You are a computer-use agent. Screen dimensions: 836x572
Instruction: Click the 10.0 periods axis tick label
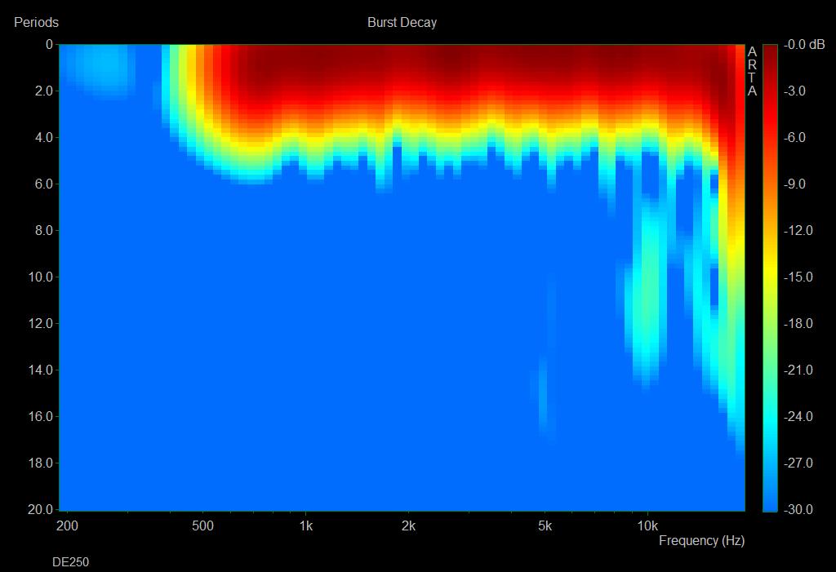(x=41, y=277)
